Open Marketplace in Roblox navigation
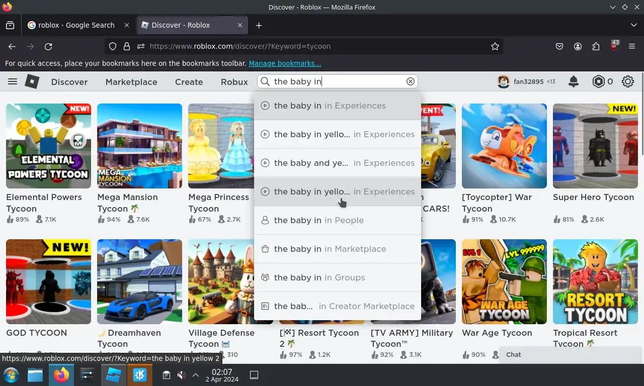This screenshot has height=386, width=644. pyautogui.click(x=131, y=82)
